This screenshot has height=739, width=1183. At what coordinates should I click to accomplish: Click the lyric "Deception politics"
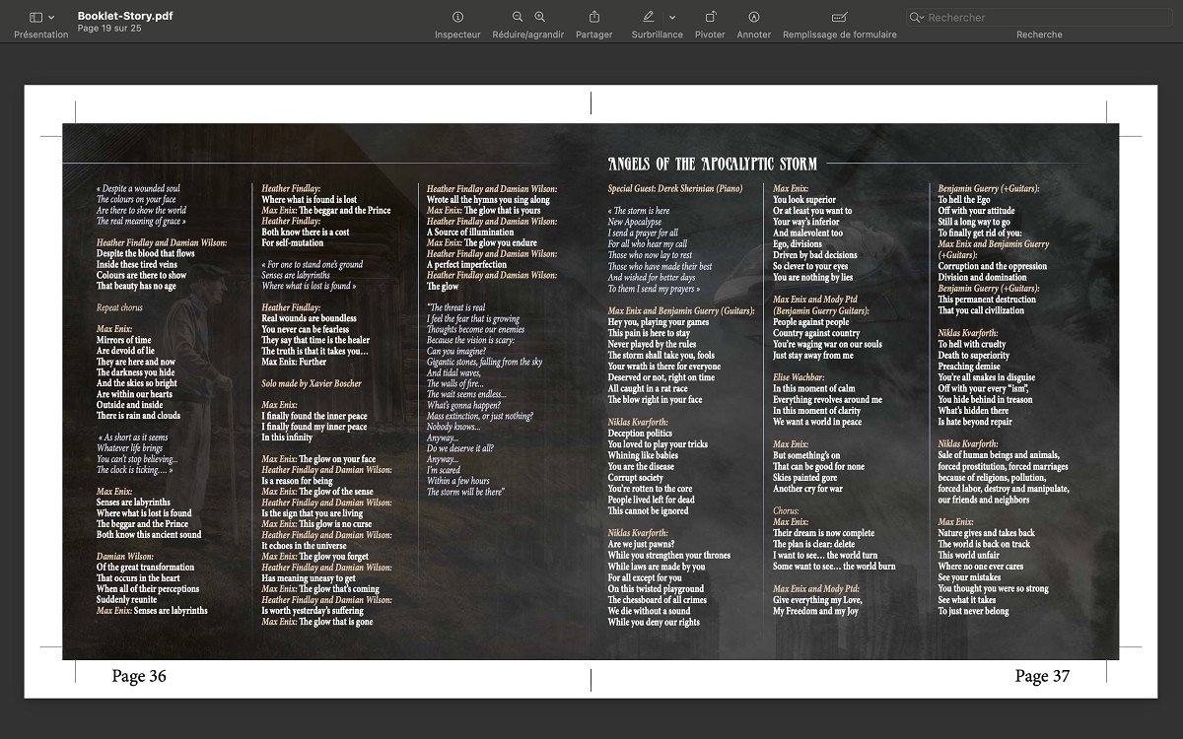[x=640, y=434]
